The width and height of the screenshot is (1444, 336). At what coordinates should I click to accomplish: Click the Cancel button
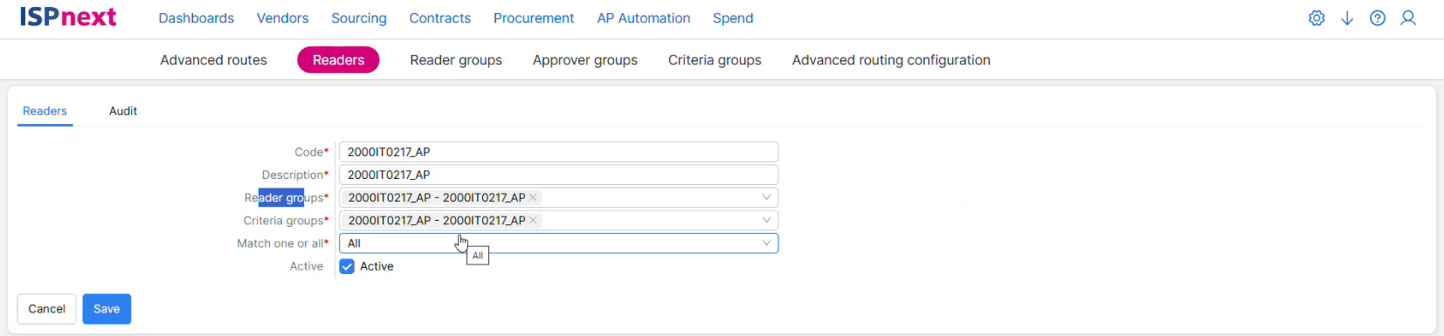tap(46, 309)
